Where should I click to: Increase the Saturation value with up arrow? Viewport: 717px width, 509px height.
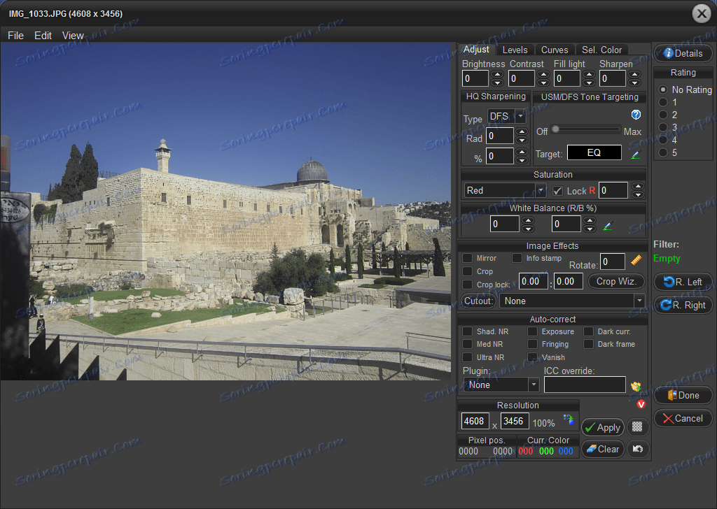tap(637, 186)
